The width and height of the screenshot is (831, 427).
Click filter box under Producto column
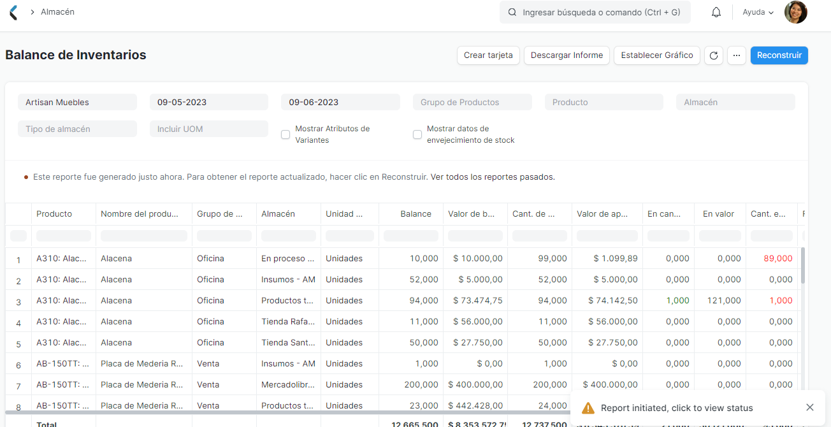click(x=64, y=236)
